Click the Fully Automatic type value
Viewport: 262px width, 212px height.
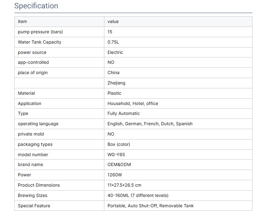pyautogui.click(x=123, y=113)
